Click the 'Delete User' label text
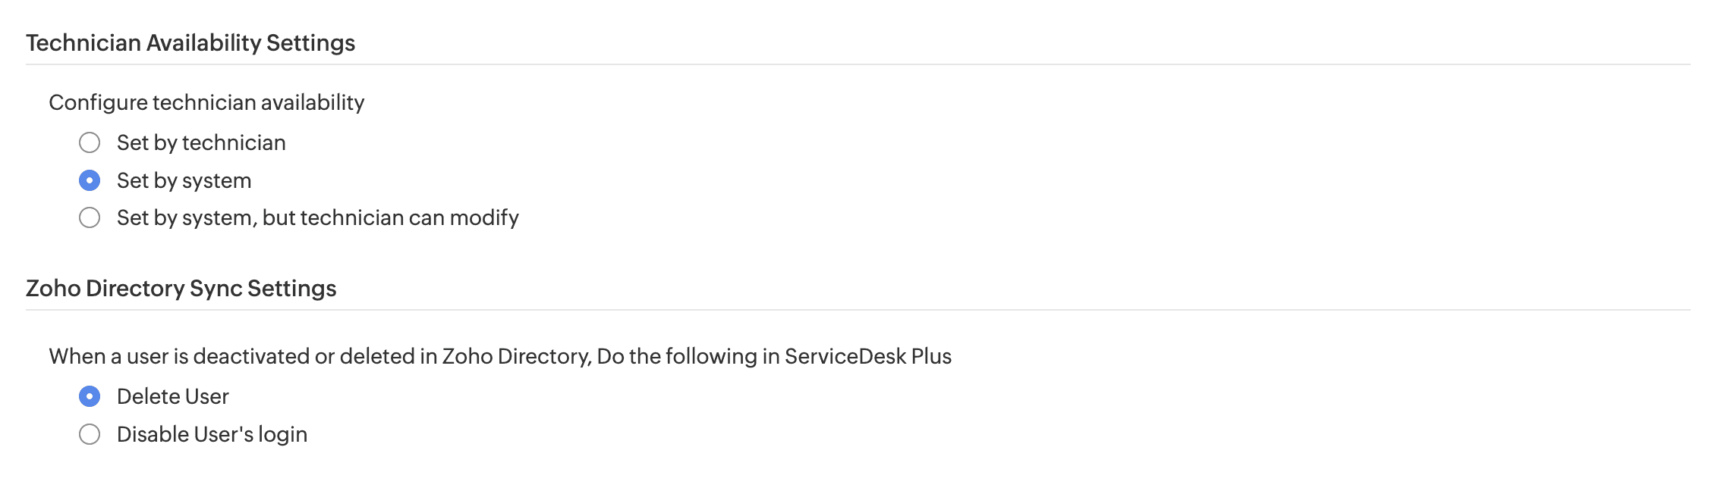Screen dimensions: 1709x494 (173, 396)
